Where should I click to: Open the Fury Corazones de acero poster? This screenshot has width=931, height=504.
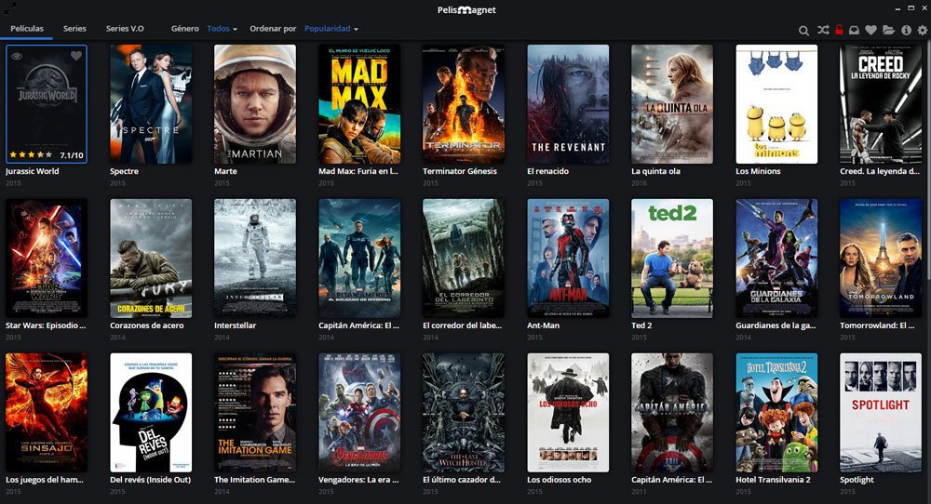click(151, 259)
